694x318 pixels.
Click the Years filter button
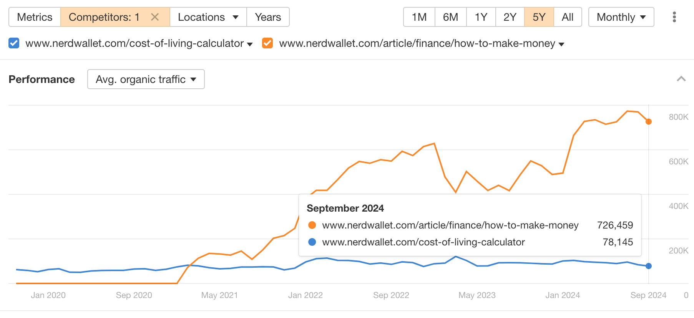tap(268, 17)
